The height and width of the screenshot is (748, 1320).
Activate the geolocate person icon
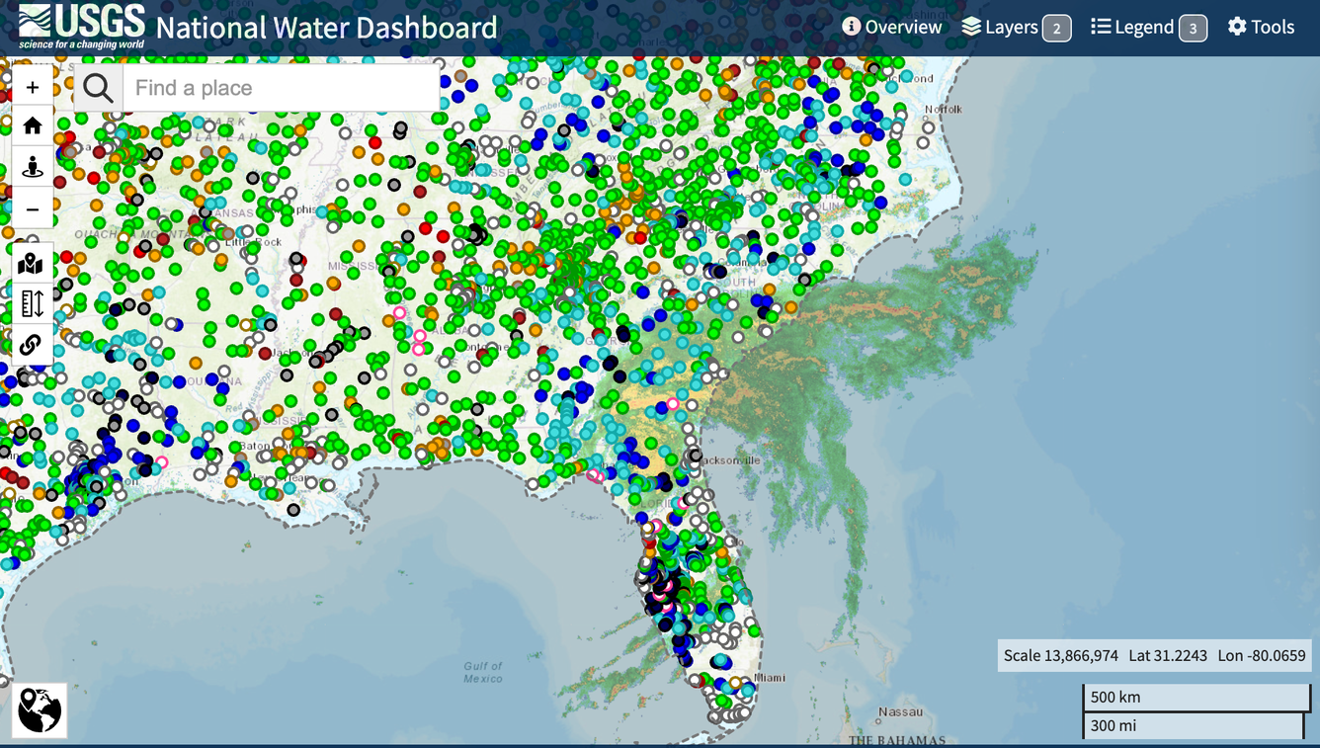[x=33, y=168]
